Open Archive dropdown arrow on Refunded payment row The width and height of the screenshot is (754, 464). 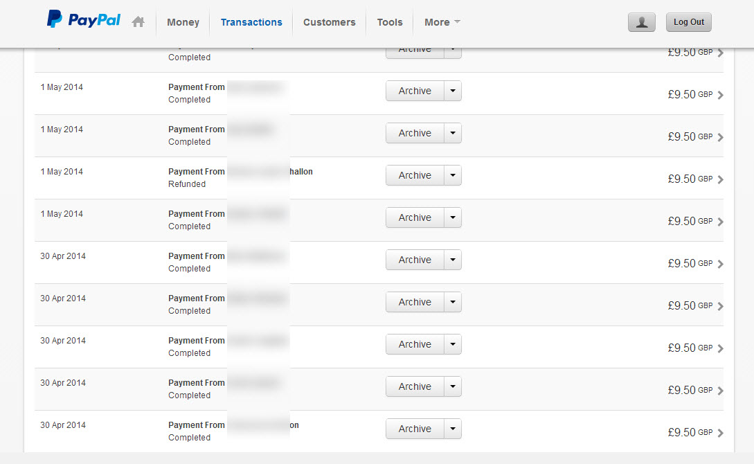pyautogui.click(x=453, y=176)
